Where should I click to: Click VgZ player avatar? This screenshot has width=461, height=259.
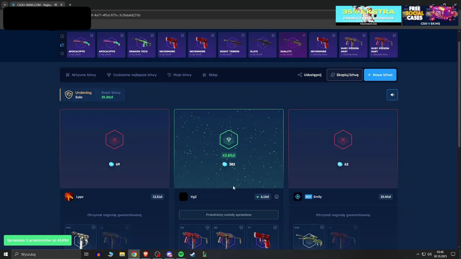coord(183,197)
